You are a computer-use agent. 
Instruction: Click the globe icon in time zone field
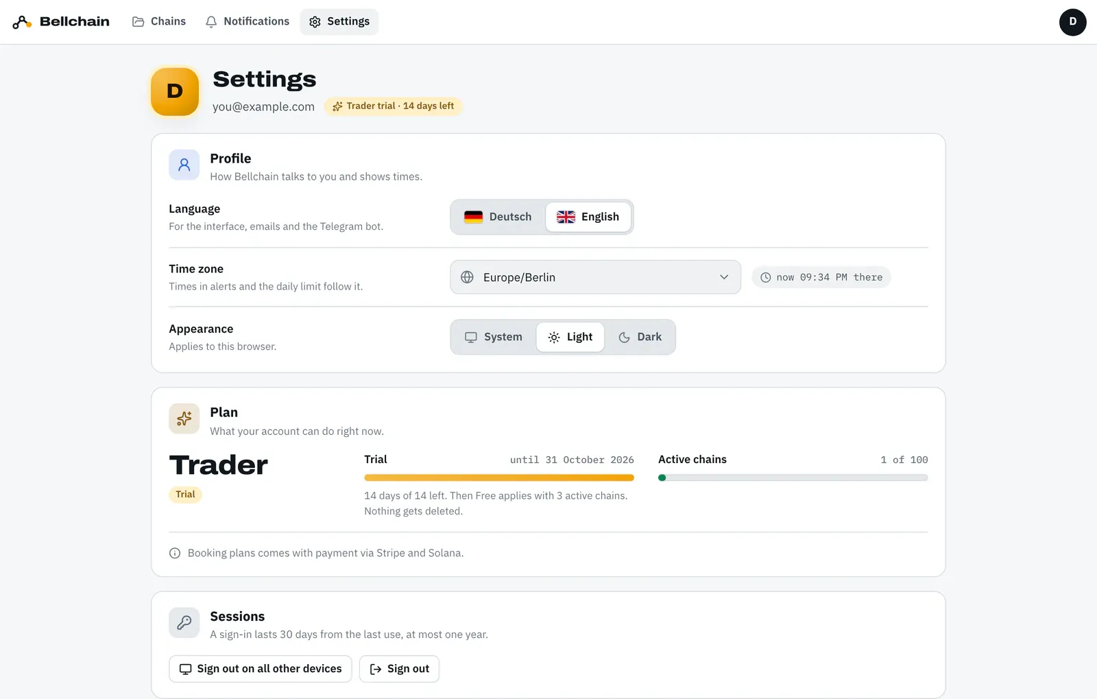tap(467, 277)
